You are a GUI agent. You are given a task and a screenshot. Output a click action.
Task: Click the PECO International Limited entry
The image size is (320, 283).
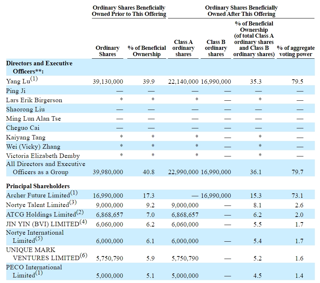(34, 271)
